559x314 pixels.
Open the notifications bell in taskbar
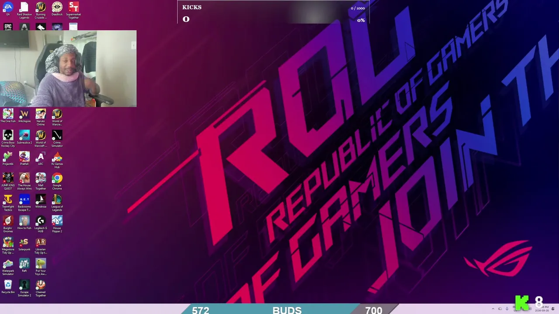553,309
